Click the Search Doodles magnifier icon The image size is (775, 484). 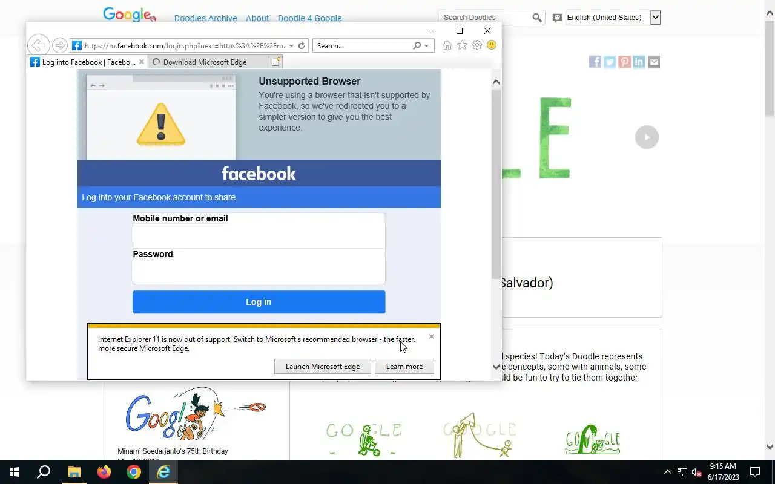pyautogui.click(x=537, y=18)
